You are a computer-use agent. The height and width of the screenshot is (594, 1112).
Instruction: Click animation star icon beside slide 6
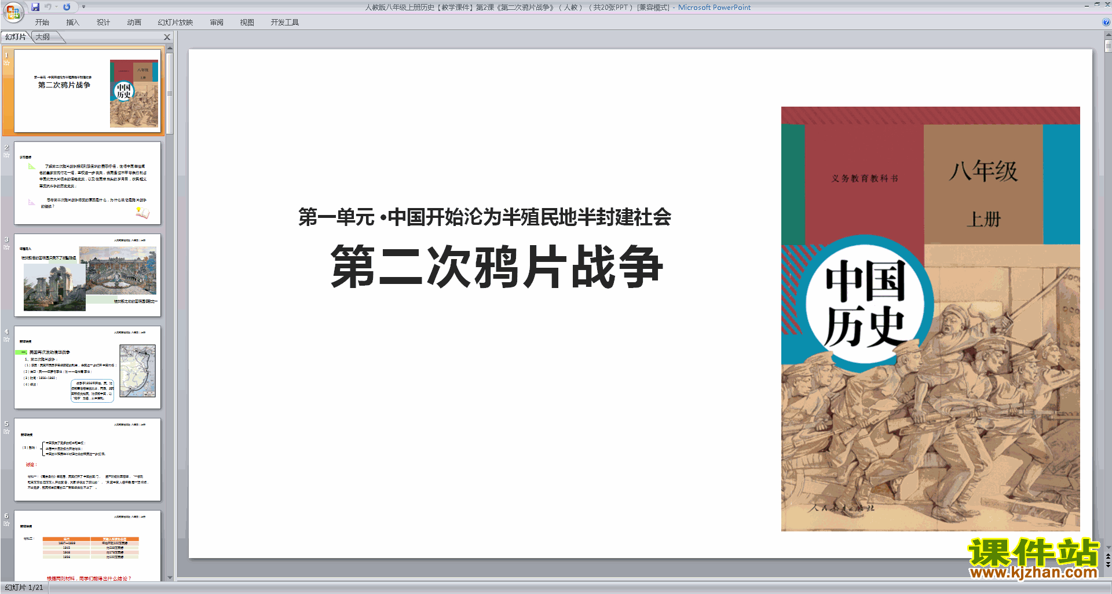[x=7, y=524]
